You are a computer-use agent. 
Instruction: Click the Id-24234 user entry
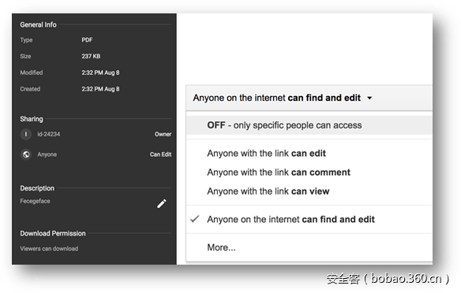click(x=48, y=135)
